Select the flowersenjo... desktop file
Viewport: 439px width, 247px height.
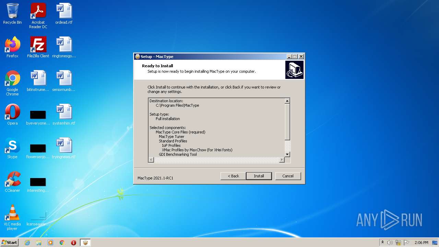[x=38, y=150]
